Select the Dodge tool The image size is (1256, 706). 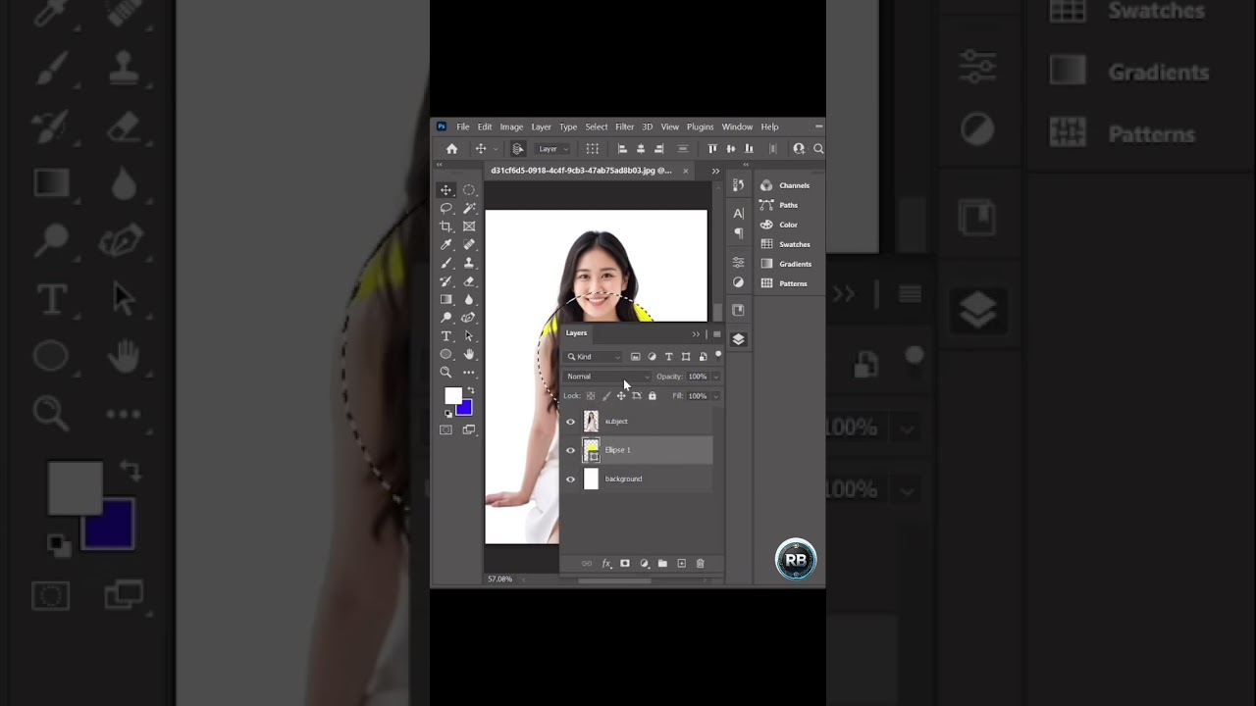click(x=445, y=318)
